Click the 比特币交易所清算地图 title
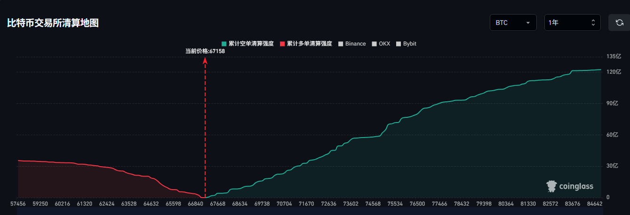The width and height of the screenshot is (630, 215). 53,23
